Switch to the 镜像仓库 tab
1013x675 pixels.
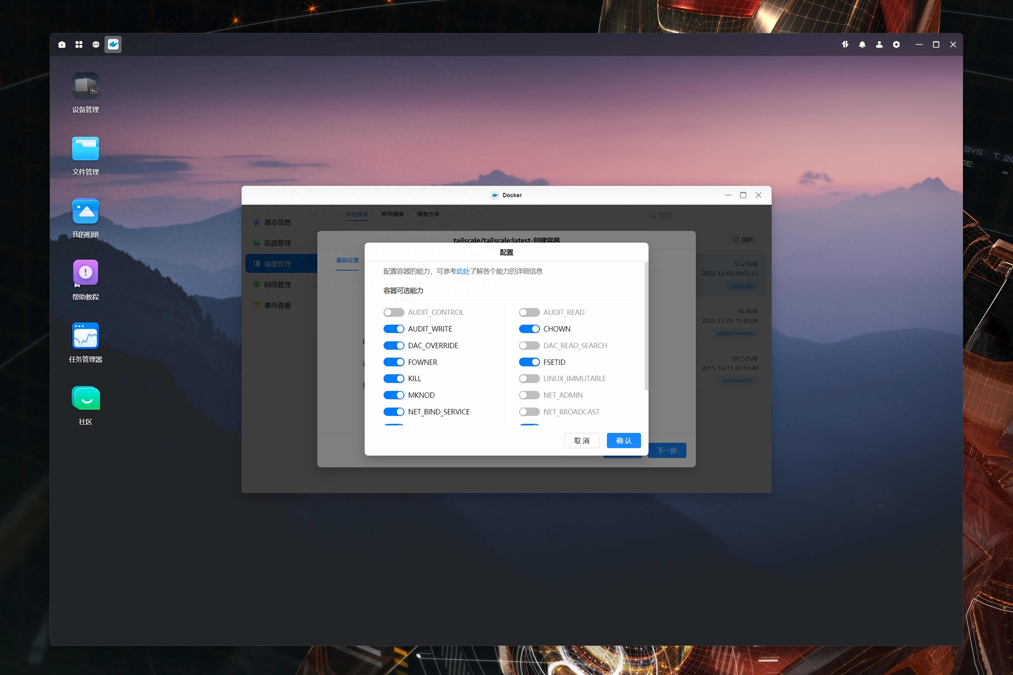pos(428,214)
